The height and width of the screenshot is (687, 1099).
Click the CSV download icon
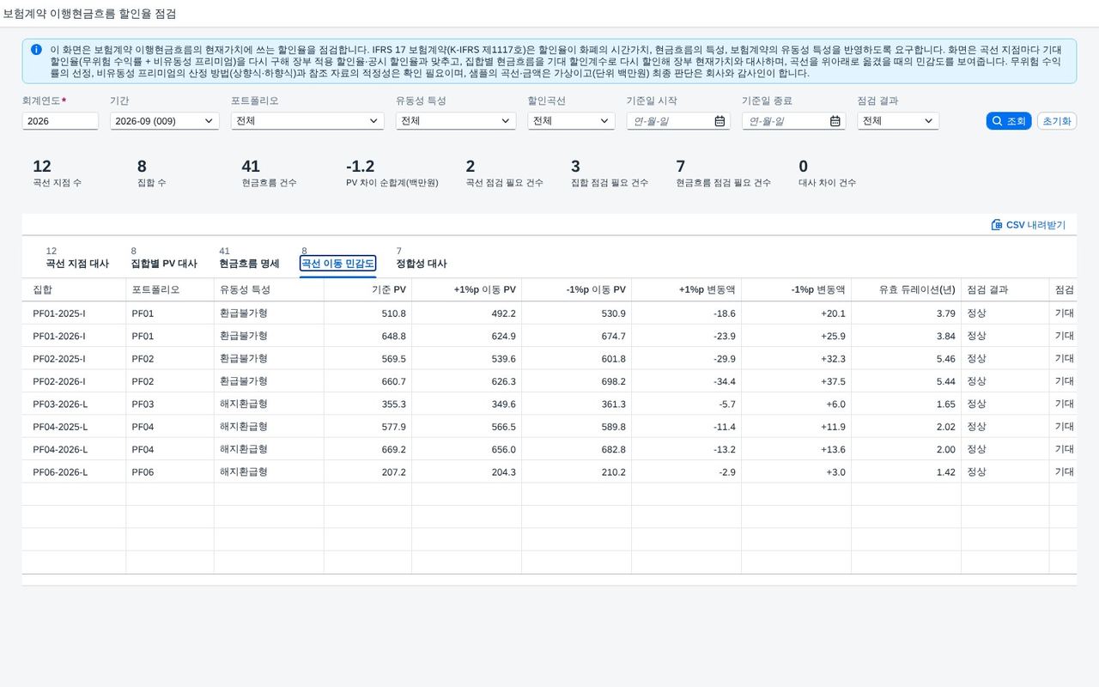996,225
